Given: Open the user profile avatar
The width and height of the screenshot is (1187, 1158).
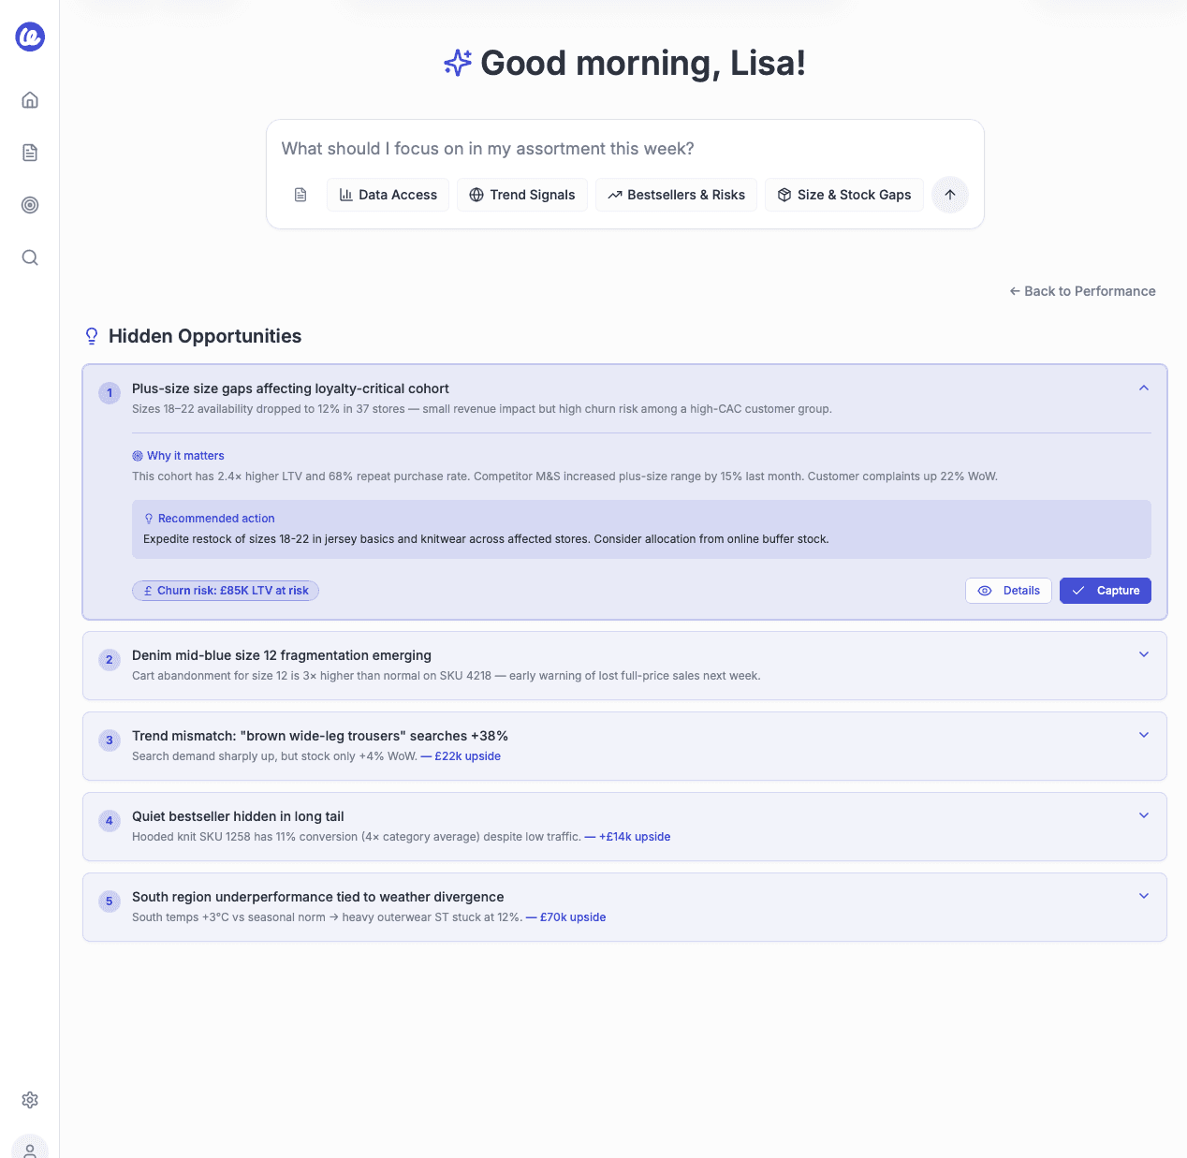Looking at the screenshot, I should 30,1148.
